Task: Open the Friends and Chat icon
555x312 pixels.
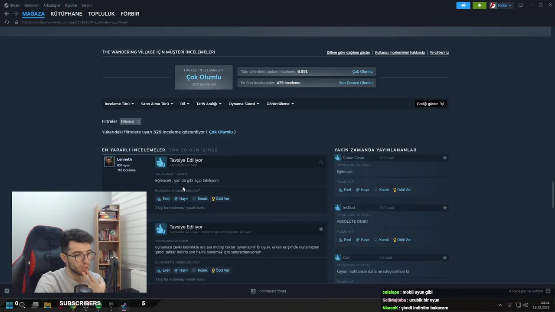Action: (548, 291)
